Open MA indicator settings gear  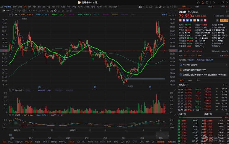pyautogui.click(x=10, y=14)
